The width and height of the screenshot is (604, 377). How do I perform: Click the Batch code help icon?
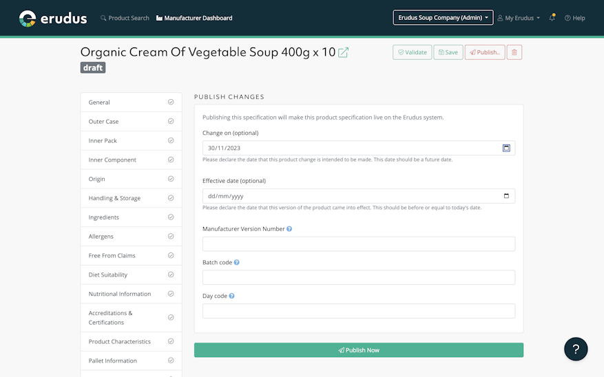(x=236, y=262)
